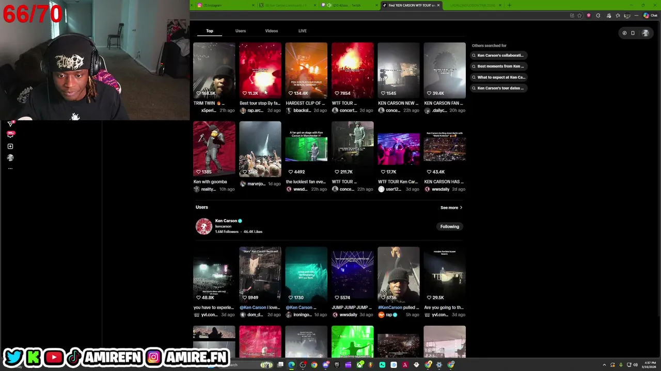Viewport: 661px width, 371px height.
Task: Open 'WTF TOUR Ken Car...' video with 17.7K likes
Action: click(399, 149)
